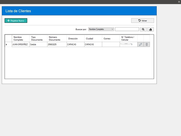This screenshot has width=181, height=136.
Task: Select the Cedula cell
Action: click(38, 44)
